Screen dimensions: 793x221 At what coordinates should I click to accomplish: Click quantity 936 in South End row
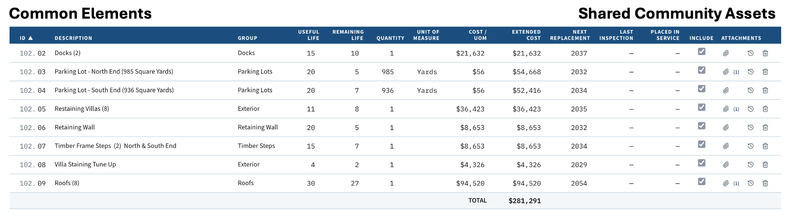388,90
